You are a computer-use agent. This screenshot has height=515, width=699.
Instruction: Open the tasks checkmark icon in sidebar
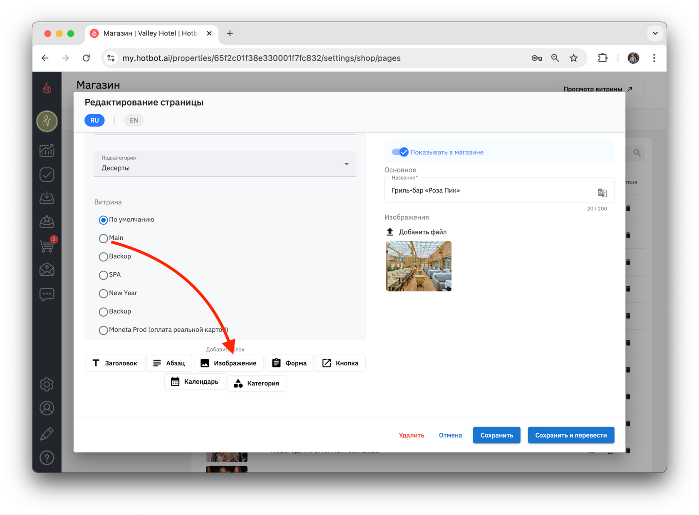coord(47,175)
